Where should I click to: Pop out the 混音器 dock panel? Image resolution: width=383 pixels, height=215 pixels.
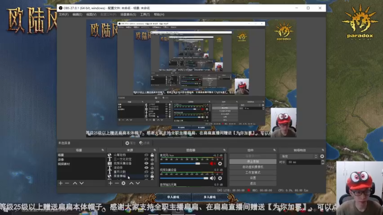click(224, 150)
